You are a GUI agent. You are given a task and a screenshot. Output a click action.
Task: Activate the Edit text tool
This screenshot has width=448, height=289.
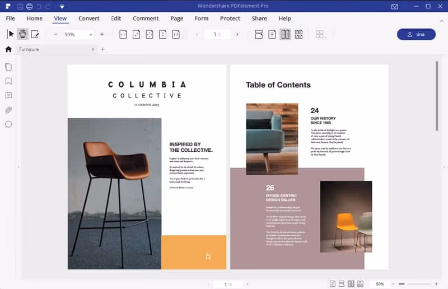coord(35,34)
